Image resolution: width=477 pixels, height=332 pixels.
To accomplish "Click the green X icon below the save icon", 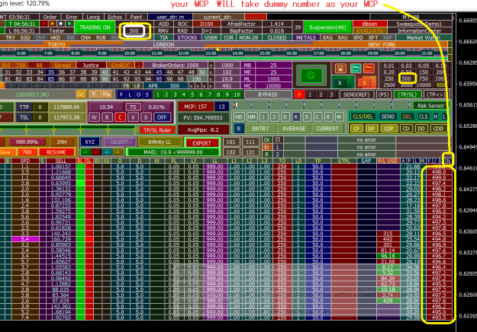I will click(x=340, y=82).
